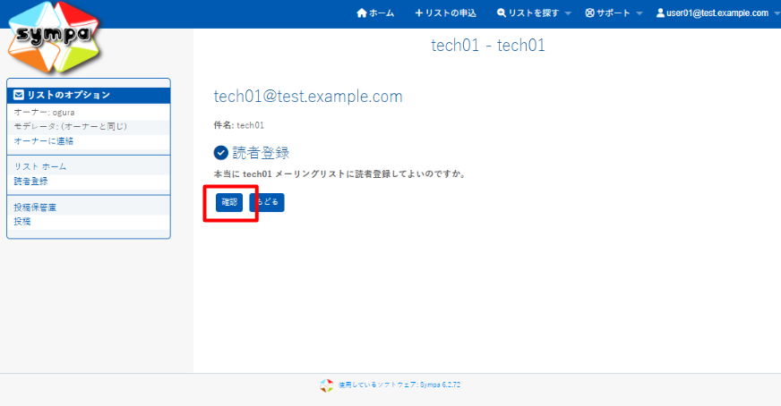Confirm subscription with the 確認 button
The height and width of the screenshot is (406, 781).
pyautogui.click(x=229, y=202)
